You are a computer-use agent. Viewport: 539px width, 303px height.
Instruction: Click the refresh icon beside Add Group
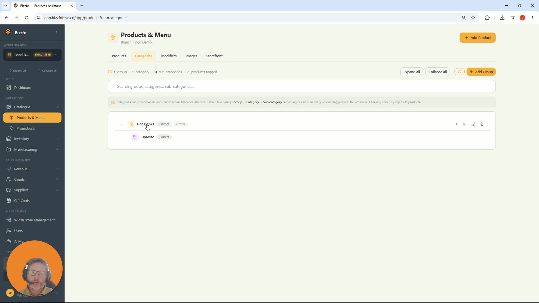460,72
